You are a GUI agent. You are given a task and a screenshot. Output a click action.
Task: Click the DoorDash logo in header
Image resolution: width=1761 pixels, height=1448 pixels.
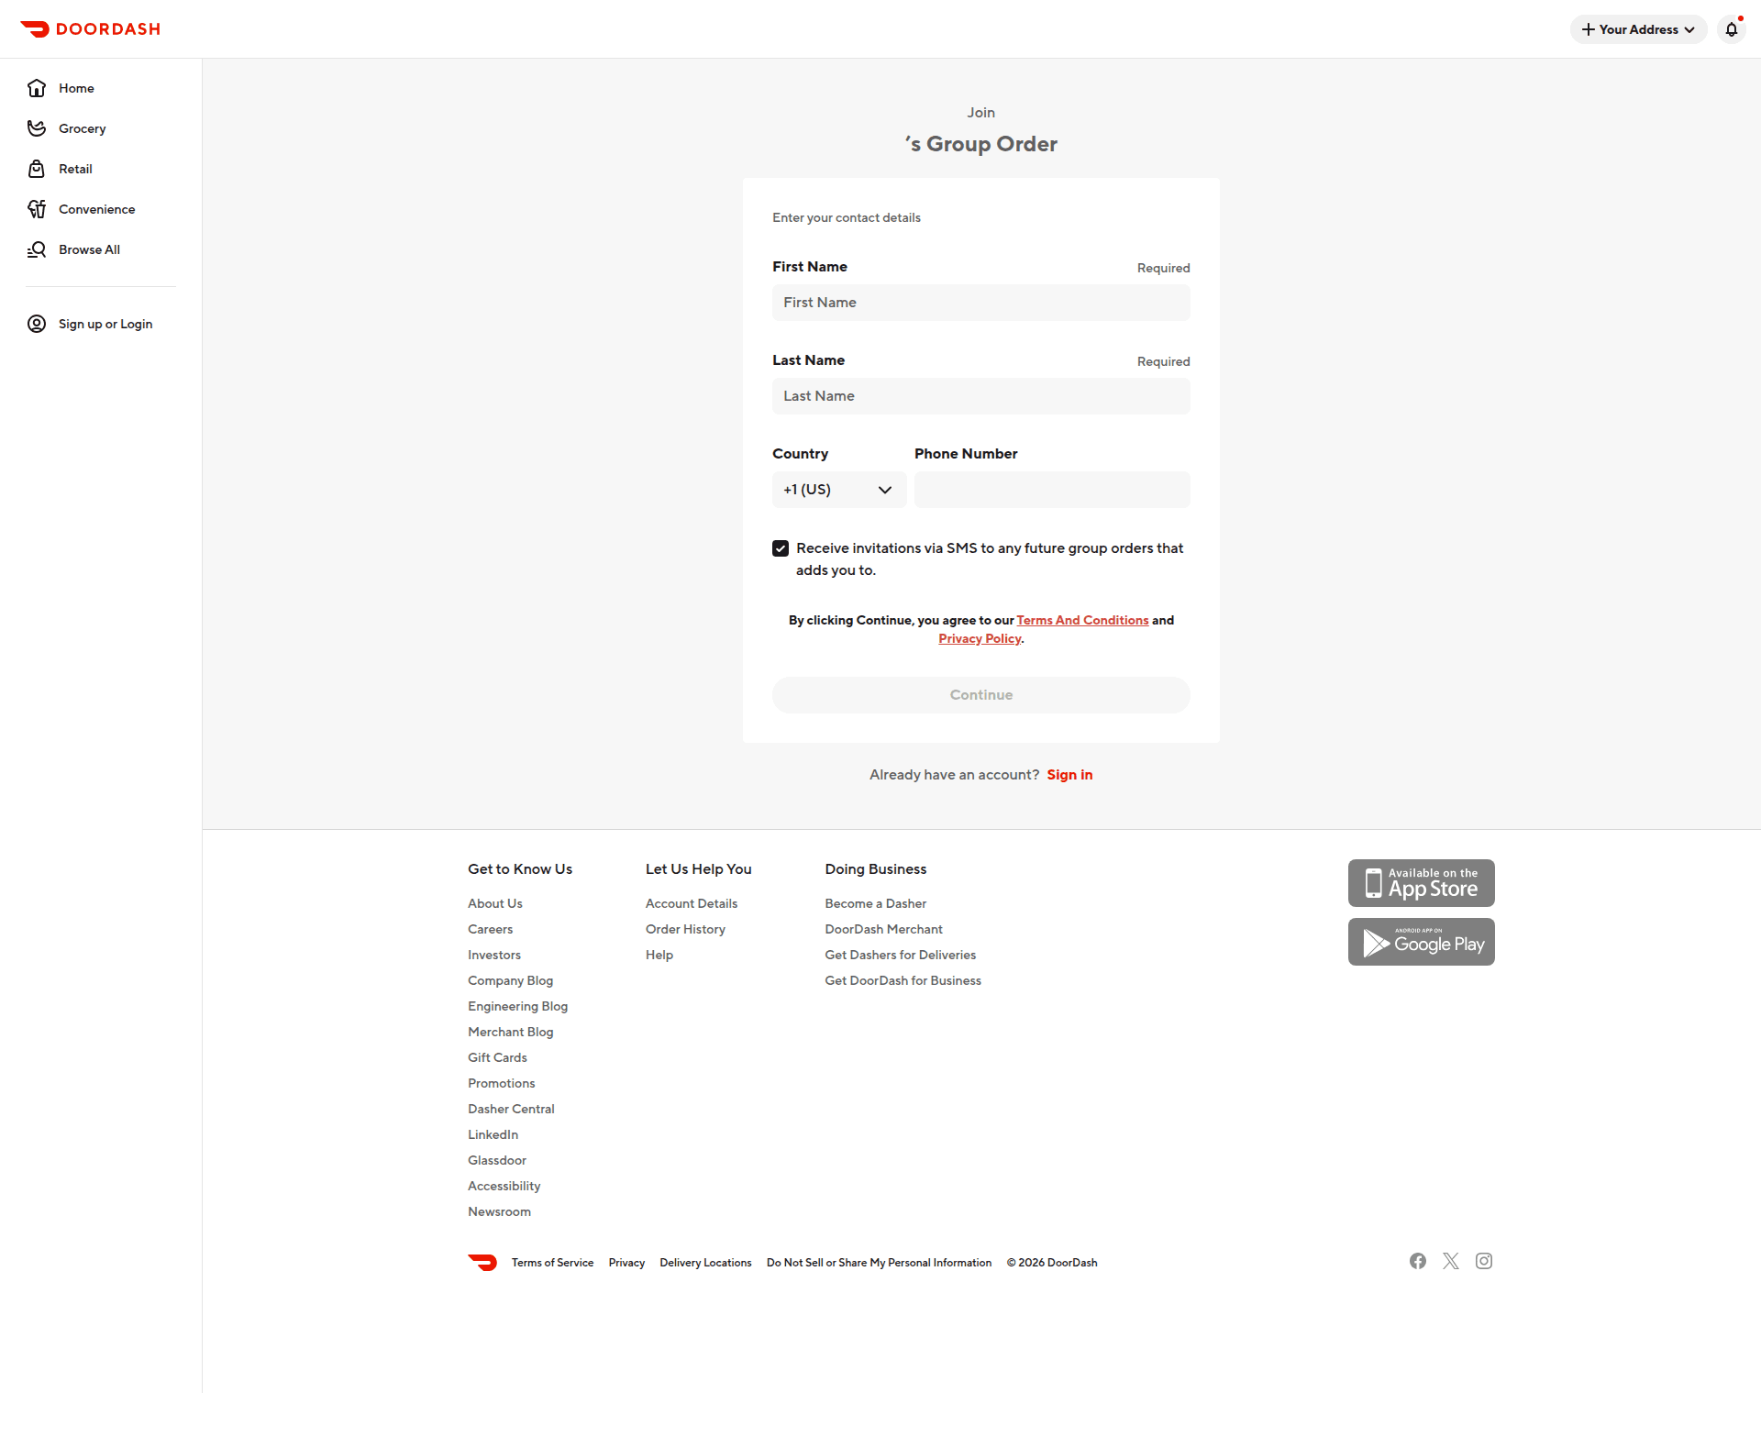[x=90, y=29]
